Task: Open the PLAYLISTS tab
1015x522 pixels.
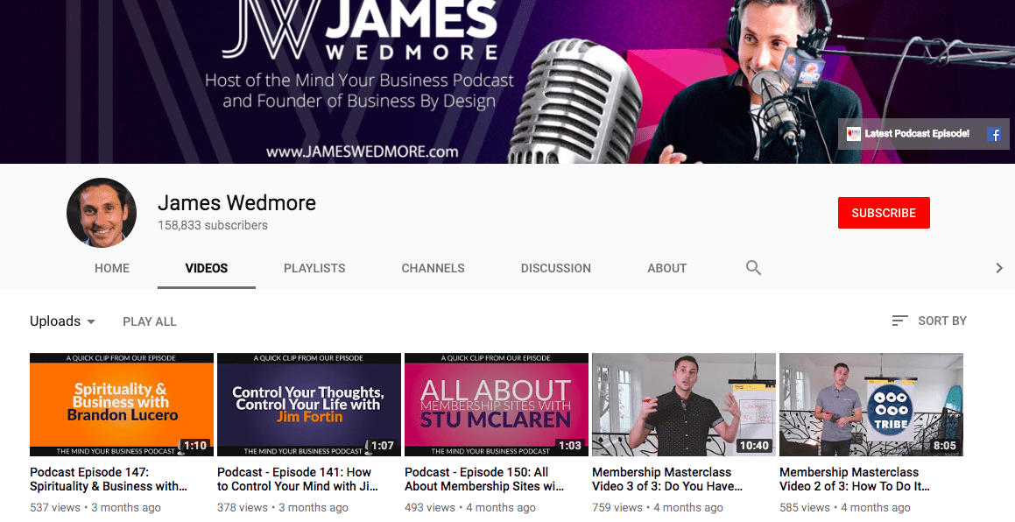Action: click(314, 268)
